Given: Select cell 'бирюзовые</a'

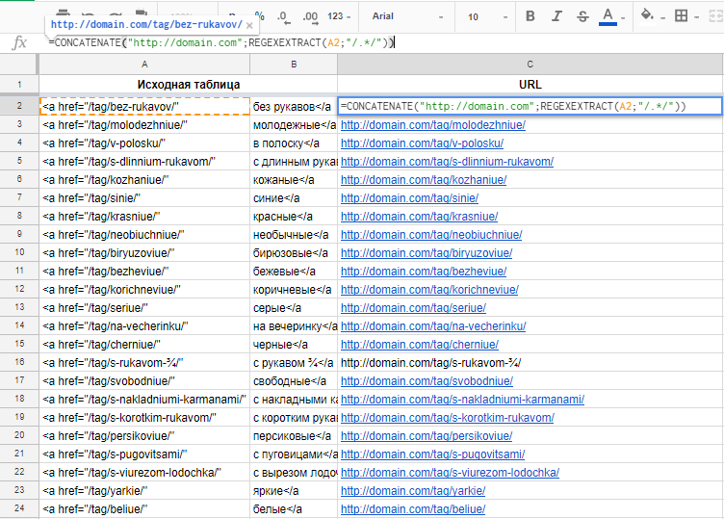Looking at the screenshot, I should point(294,253).
